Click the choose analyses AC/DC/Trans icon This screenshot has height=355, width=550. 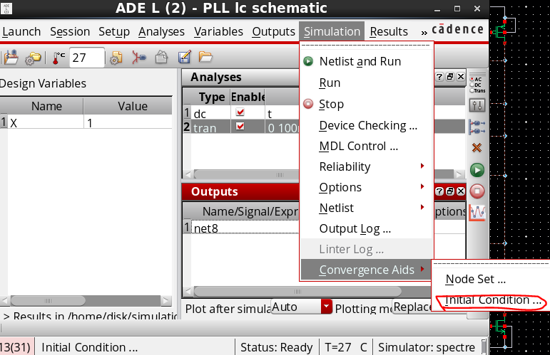pos(477,84)
